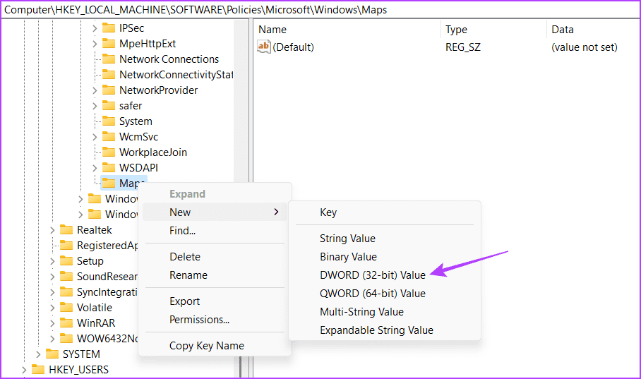Create a new String Value

384,239
